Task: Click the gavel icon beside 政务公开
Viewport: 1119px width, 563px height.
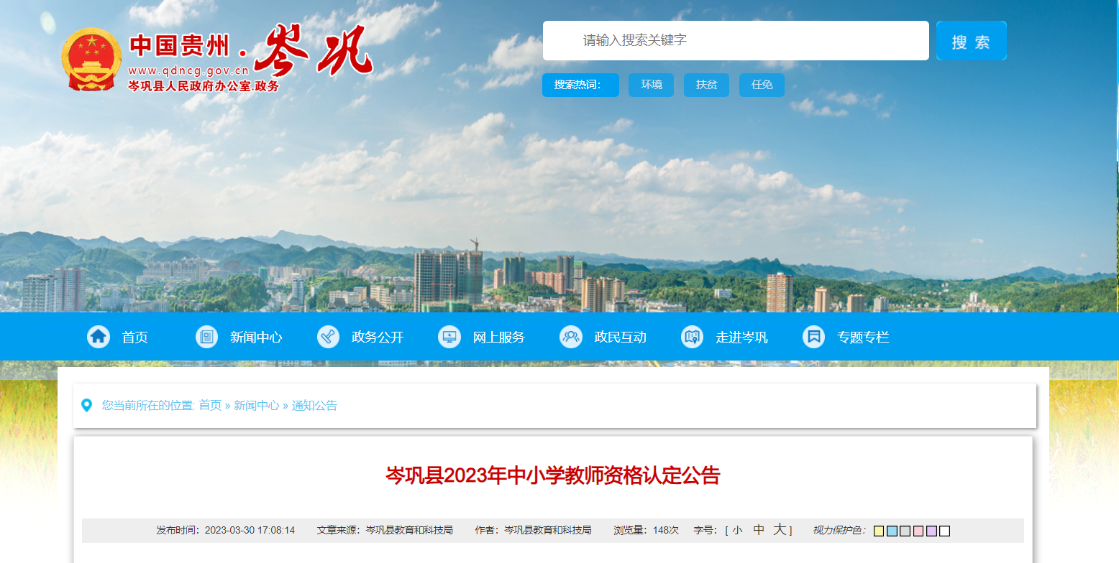Action: pyautogui.click(x=328, y=337)
